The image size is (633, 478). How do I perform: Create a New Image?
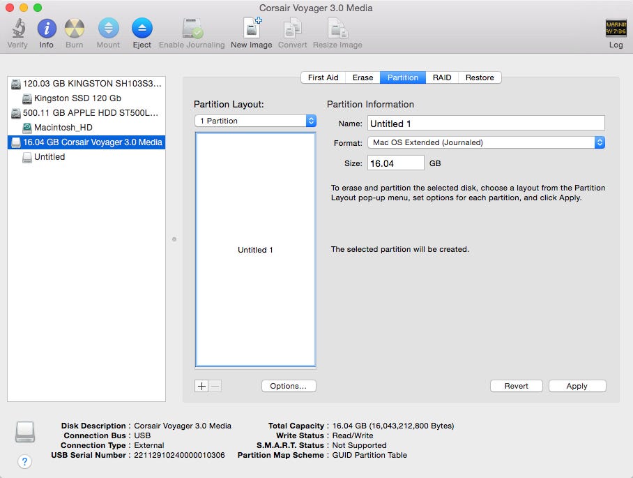(x=252, y=27)
